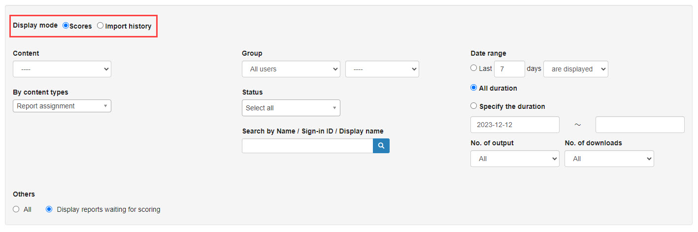Select Display reports waiting for scoring
Viewport: 698px width, 232px height.
[x=49, y=209]
